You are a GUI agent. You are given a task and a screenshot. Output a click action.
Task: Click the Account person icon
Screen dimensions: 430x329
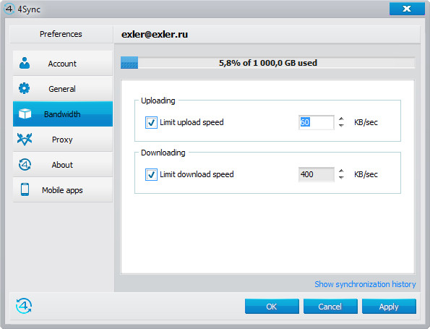point(25,63)
